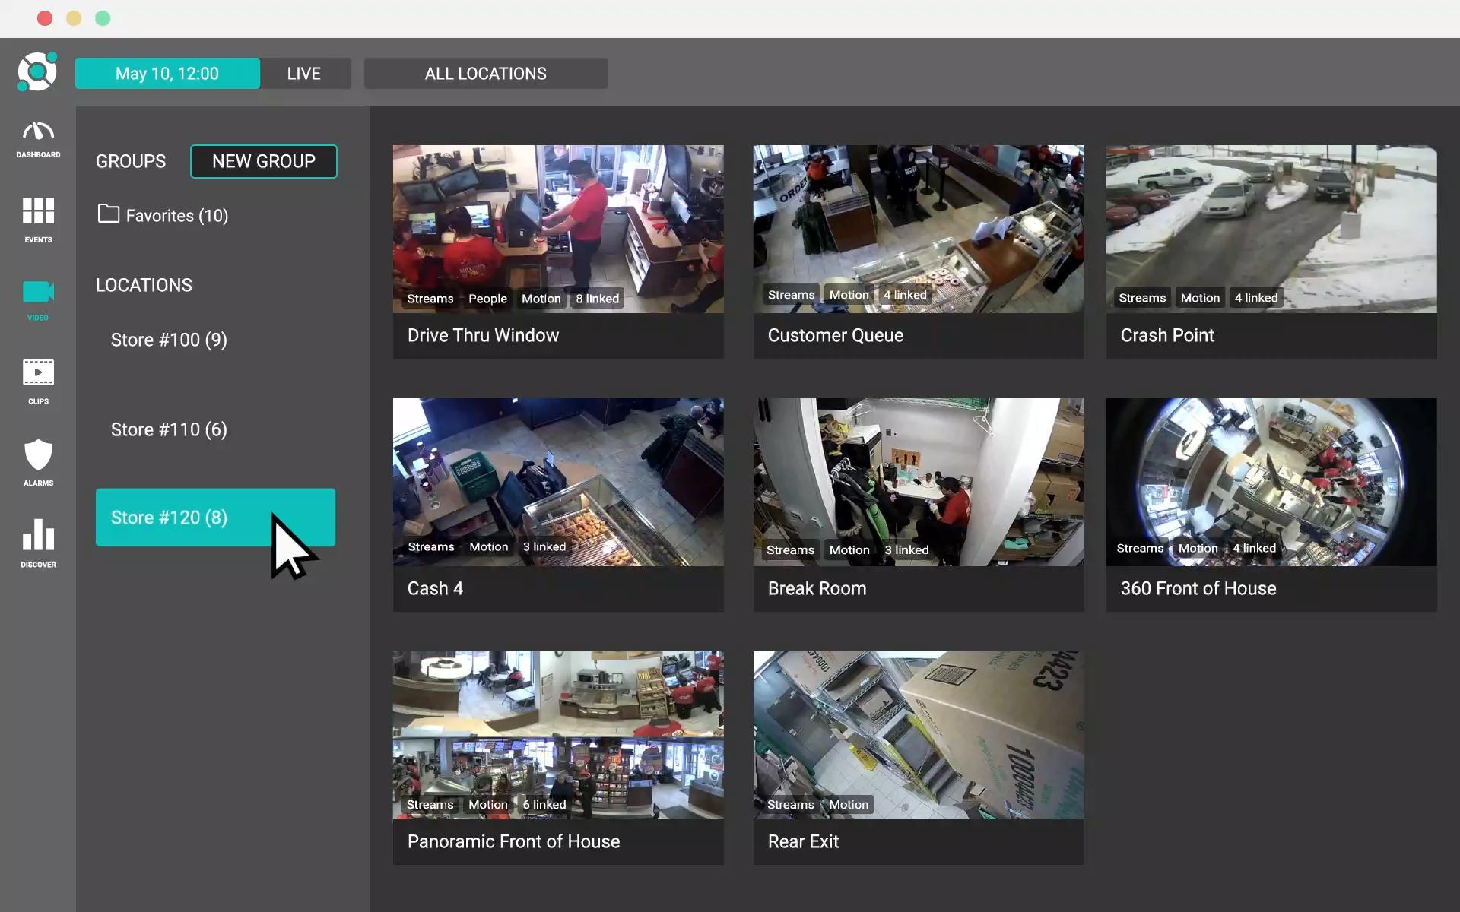Image resolution: width=1460 pixels, height=912 pixels.
Task: Click the NEW GROUP button
Action: [263, 161]
